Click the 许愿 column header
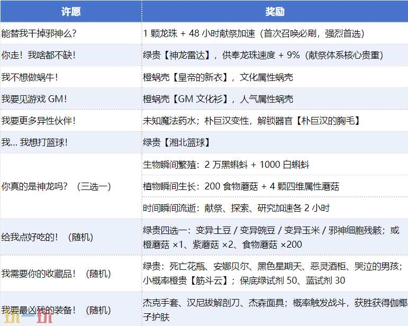 tap(71, 11)
